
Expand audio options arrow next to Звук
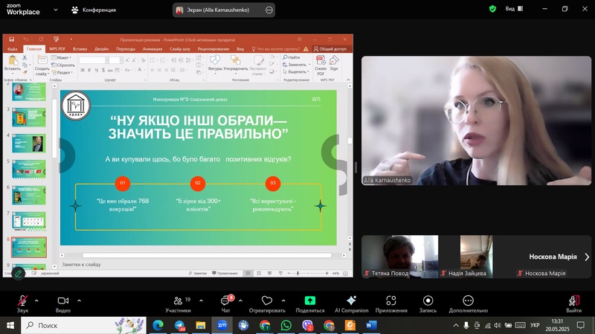click(38, 301)
